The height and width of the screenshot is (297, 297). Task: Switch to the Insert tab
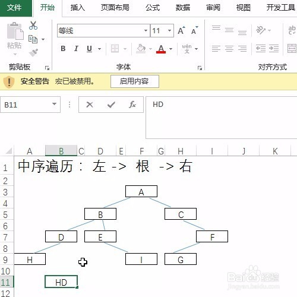(78, 8)
